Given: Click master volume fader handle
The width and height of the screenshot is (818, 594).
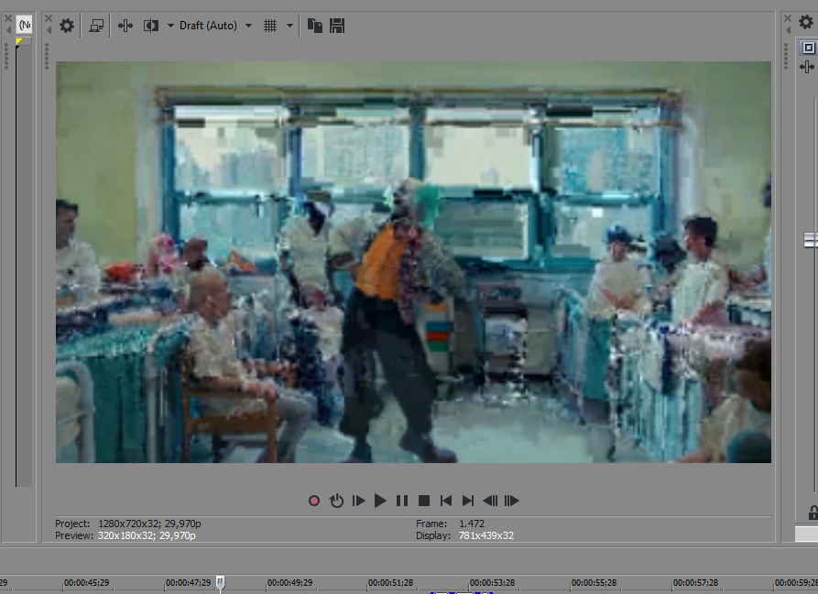Looking at the screenshot, I should point(810,240).
